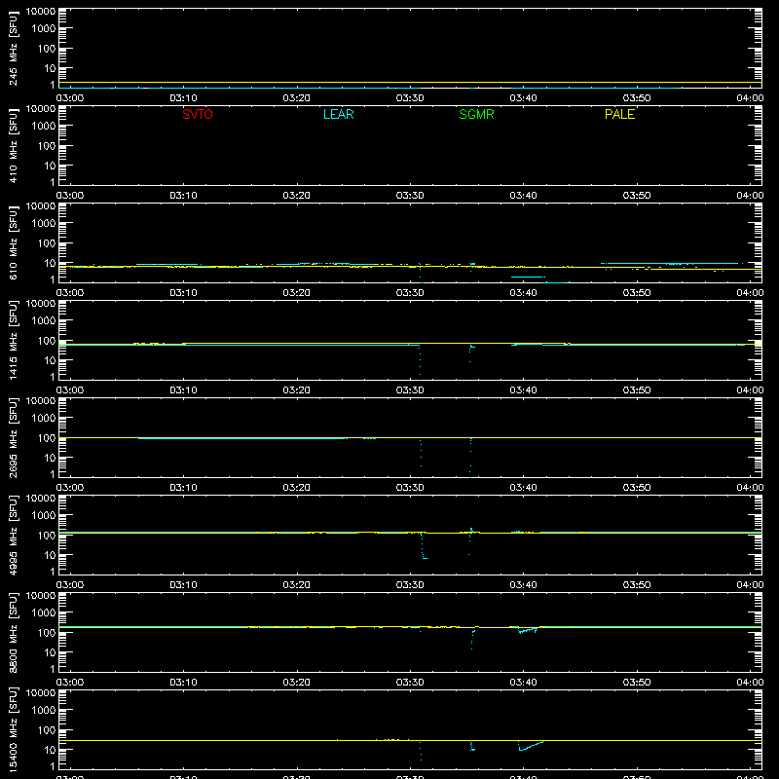Click 03:00 tick label under 610 MHz plot
779x779 pixels.
tap(70, 293)
